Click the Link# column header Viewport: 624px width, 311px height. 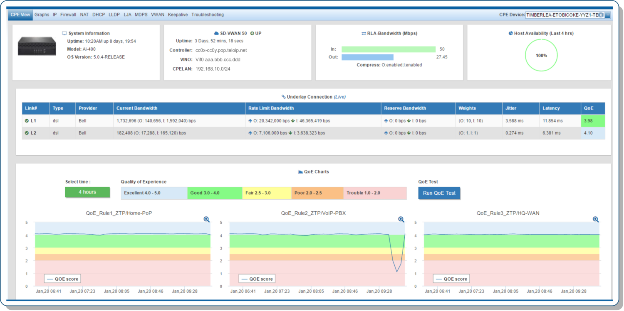pos(36,108)
